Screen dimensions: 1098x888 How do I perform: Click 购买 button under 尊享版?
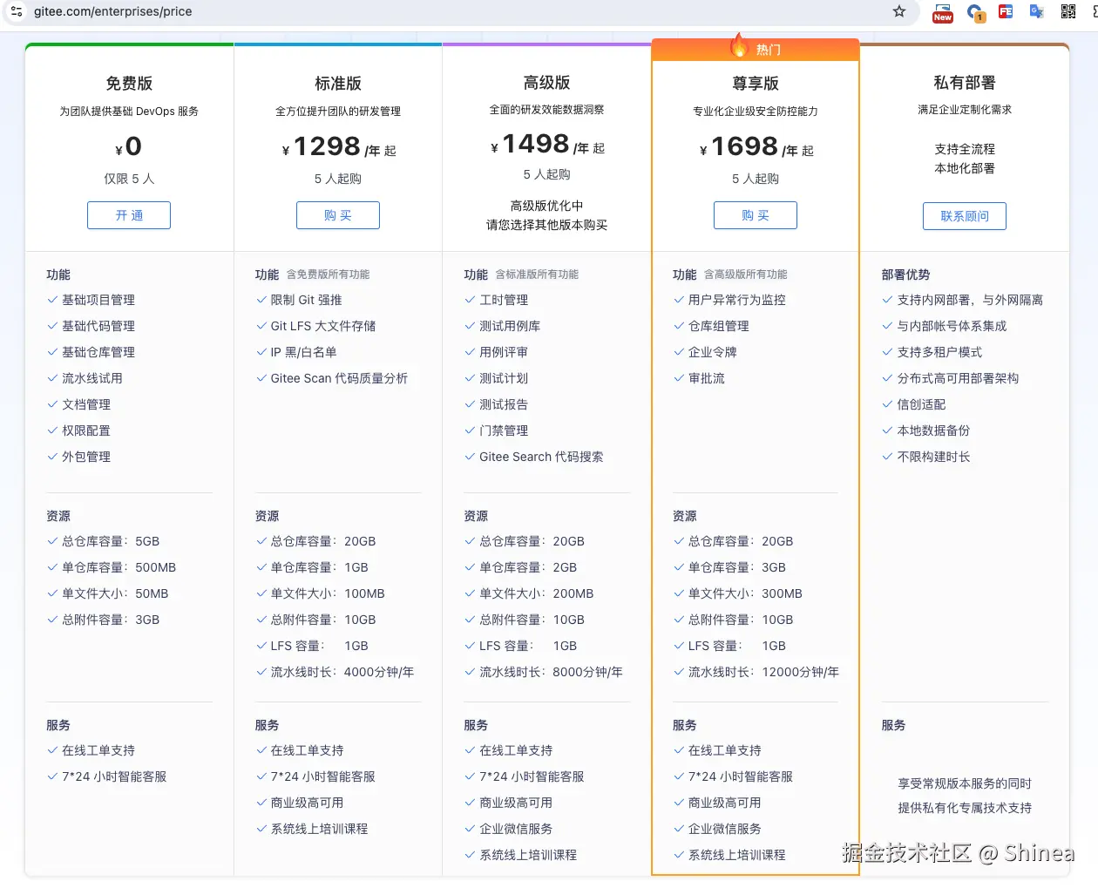[756, 215]
